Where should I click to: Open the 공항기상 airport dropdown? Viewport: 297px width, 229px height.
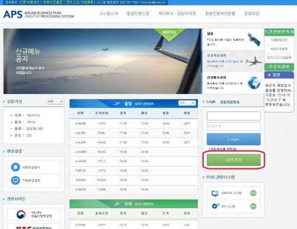(x=55, y=102)
